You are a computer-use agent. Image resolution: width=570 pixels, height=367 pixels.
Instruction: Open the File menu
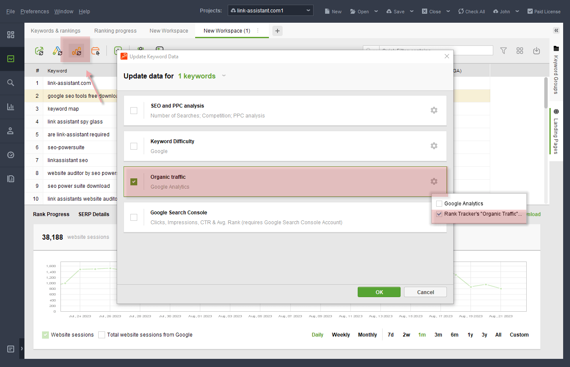point(10,12)
